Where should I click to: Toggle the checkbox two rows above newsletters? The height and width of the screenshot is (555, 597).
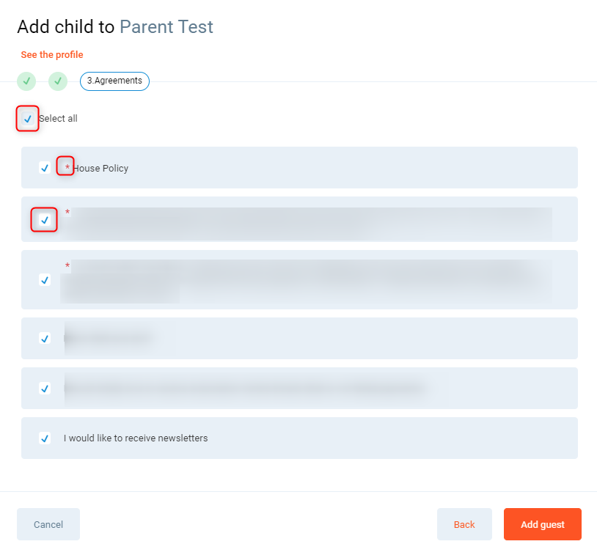click(45, 339)
